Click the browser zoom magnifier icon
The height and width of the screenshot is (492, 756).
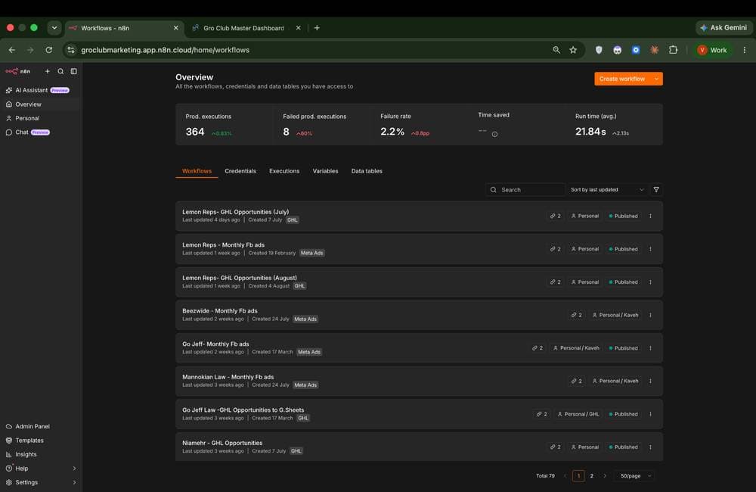[x=556, y=50]
